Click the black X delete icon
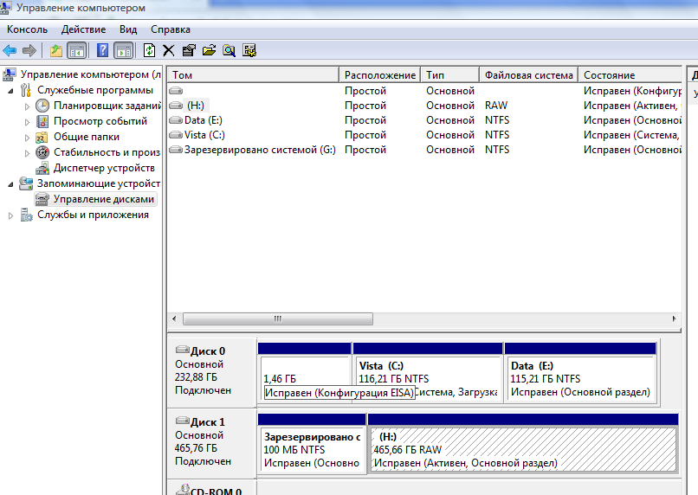698x495 pixels. click(x=169, y=50)
